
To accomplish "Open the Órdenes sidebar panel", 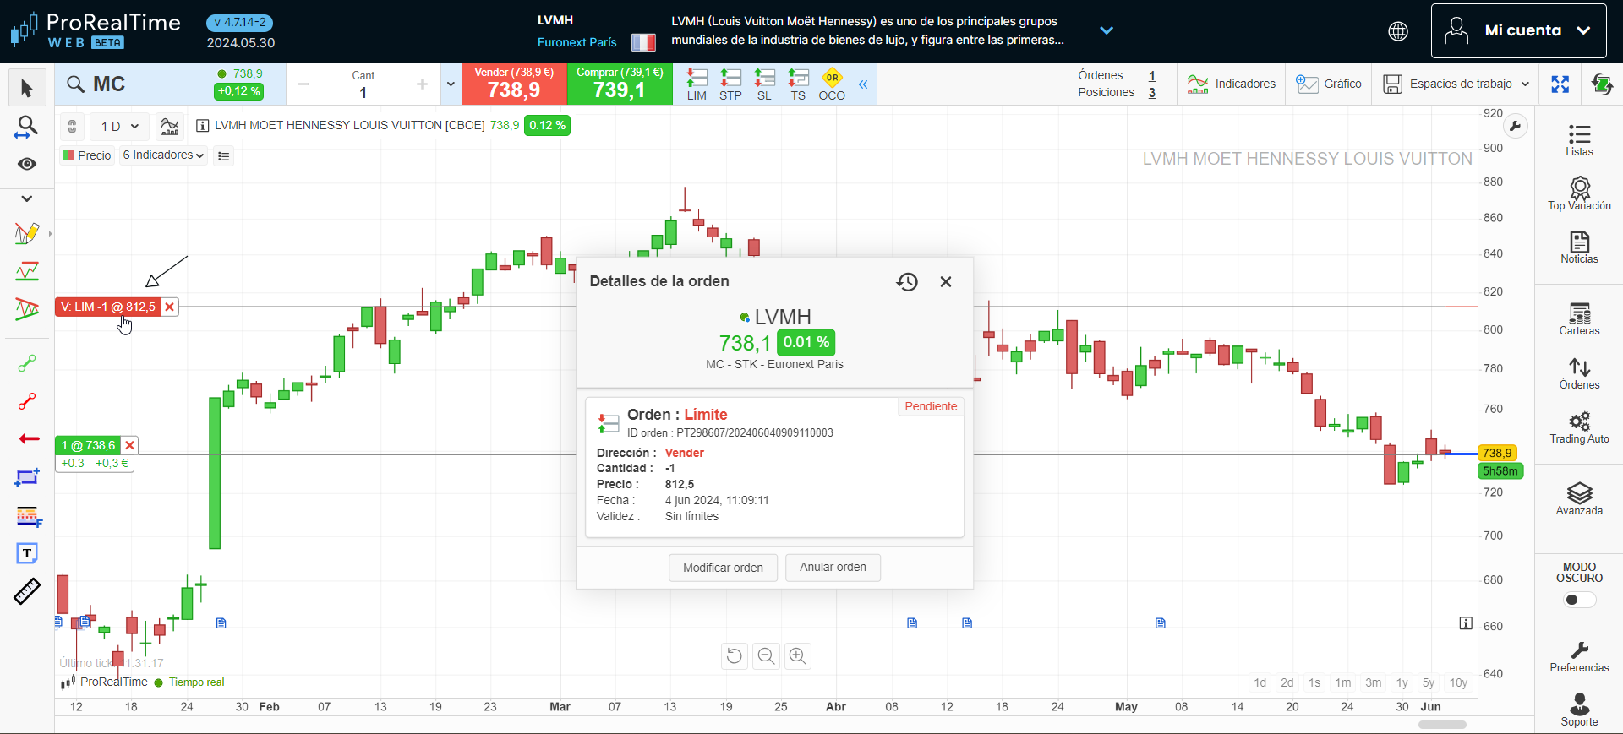I will point(1579,373).
